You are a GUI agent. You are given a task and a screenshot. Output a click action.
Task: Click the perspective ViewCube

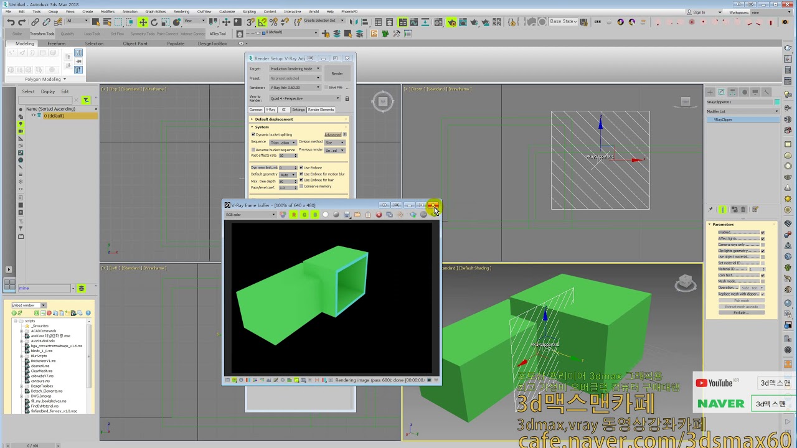(x=686, y=283)
